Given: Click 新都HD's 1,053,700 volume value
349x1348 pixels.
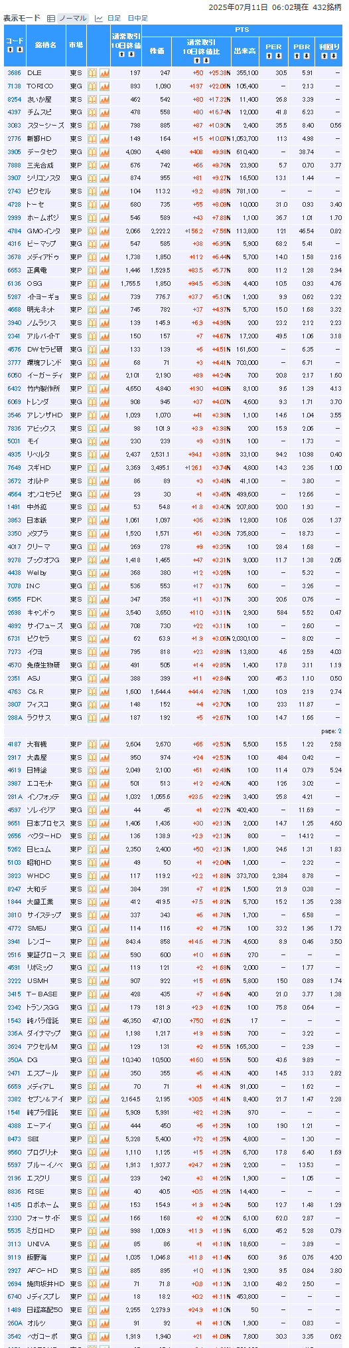Looking at the screenshot, I should pos(246,139).
